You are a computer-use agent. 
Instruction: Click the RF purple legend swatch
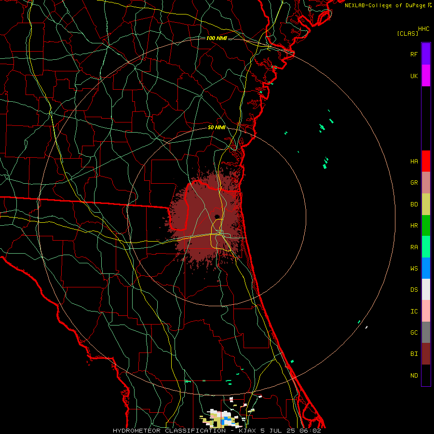point(426,54)
